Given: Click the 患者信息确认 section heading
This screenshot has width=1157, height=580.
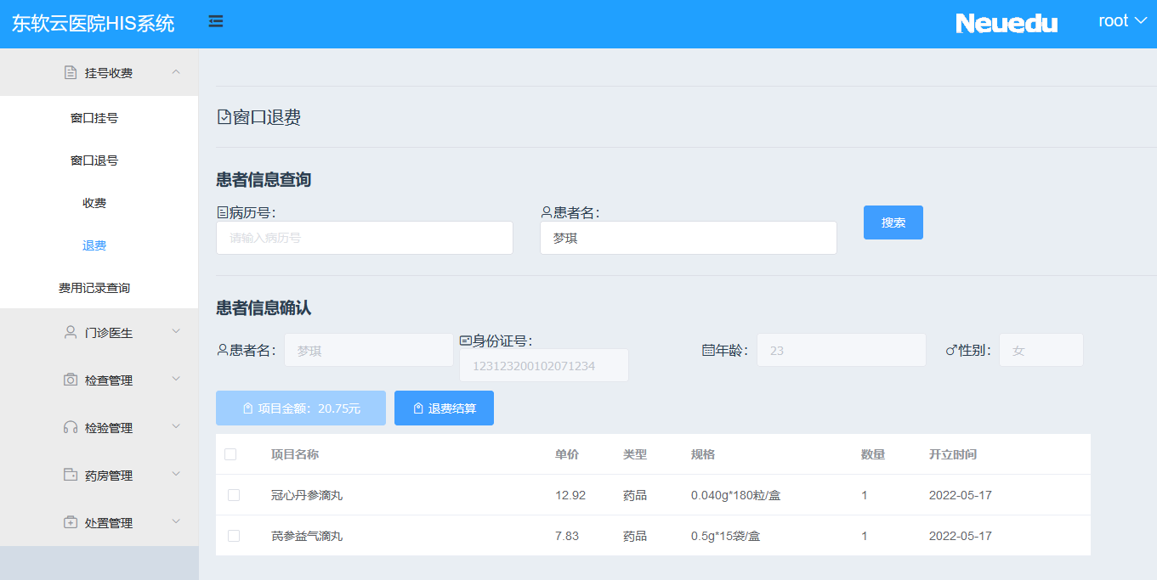Looking at the screenshot, I should [264, 308].
